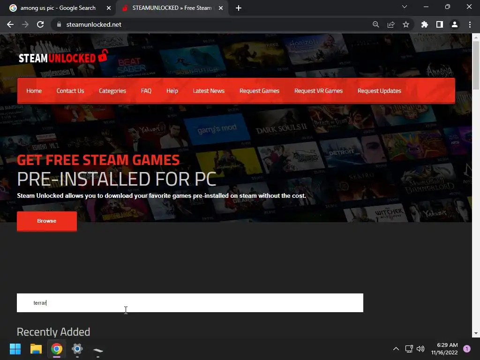The width and height of the screenshot is (480, 360).
Task: Reload the steamunlocked page
Action: (40, 24)
